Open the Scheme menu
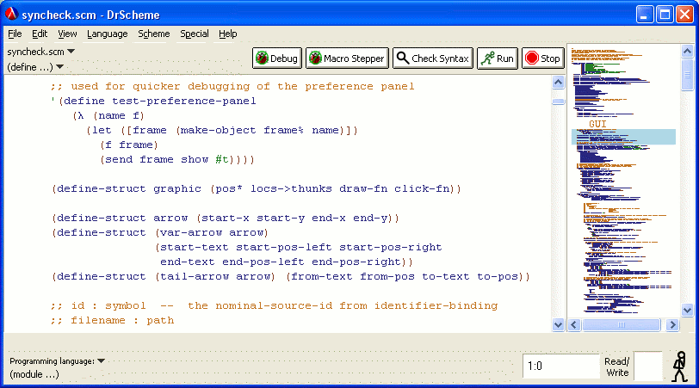Screen dimensions: 699x388 point(154,34)
